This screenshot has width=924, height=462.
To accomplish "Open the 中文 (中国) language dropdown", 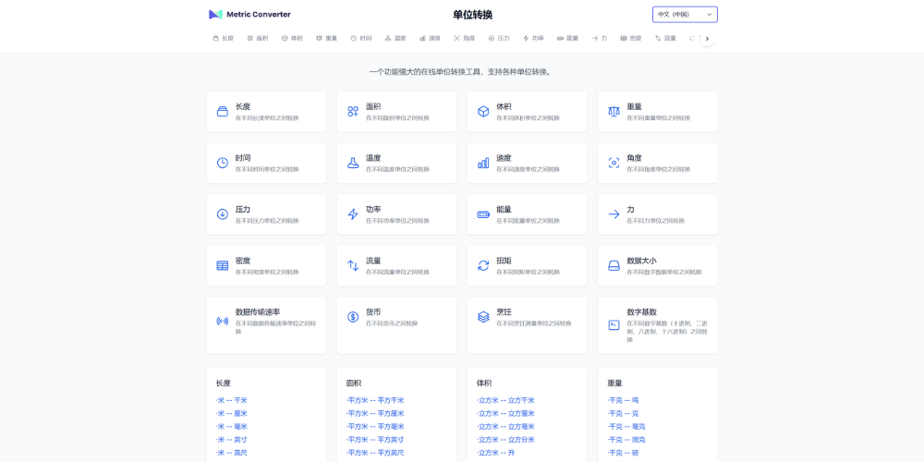I will pos(685,15).
